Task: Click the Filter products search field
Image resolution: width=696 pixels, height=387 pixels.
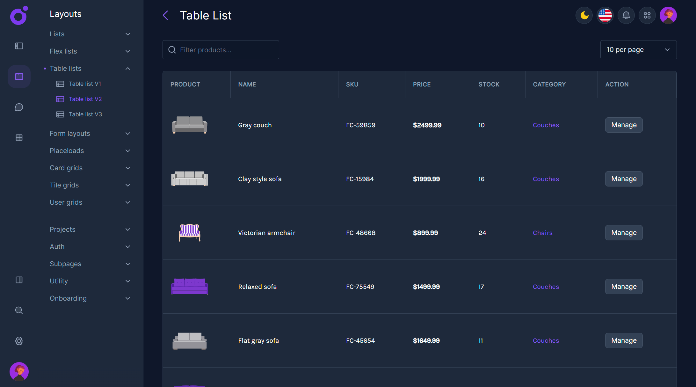Action: [x=221, y=50]
